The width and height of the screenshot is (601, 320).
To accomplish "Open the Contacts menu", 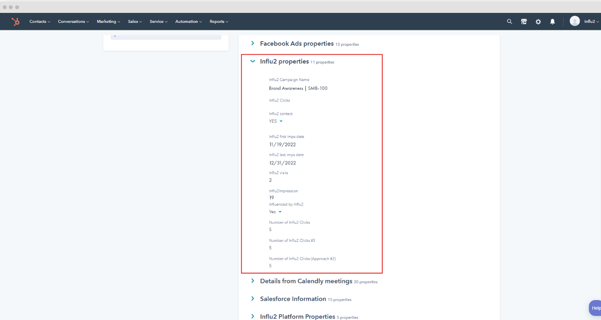I will 40,22.
